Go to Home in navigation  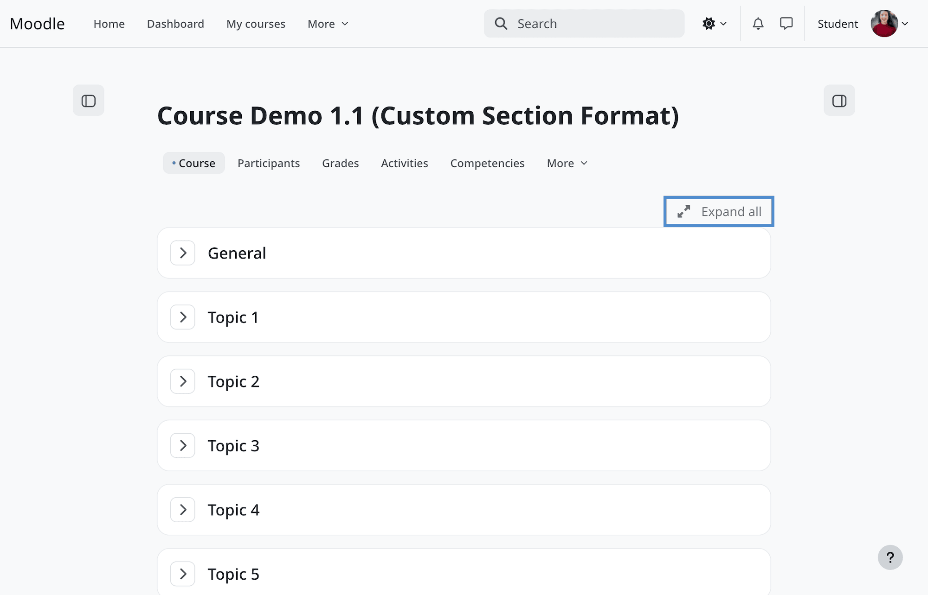pos(109,24)
